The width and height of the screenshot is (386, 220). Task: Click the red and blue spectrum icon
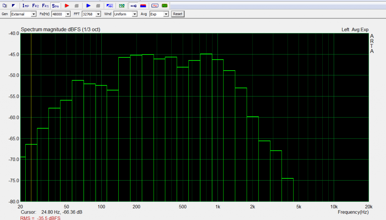point(143,6)
